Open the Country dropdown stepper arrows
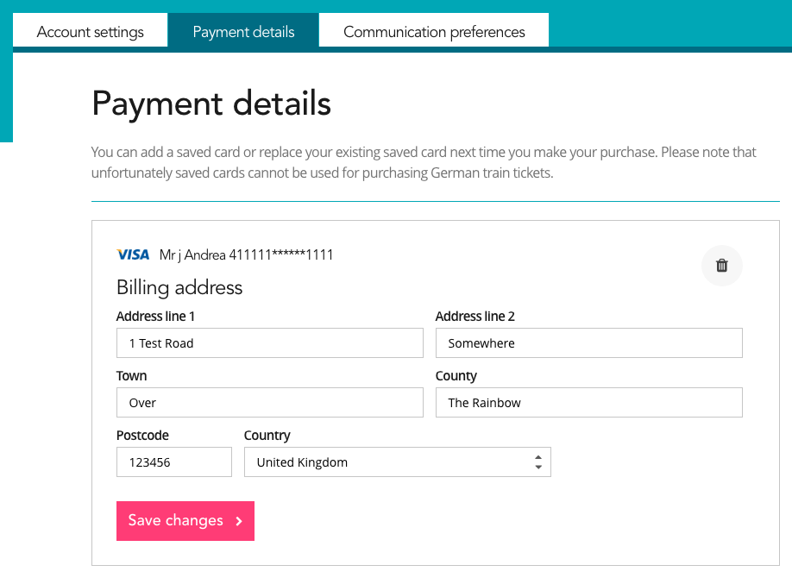This screenshot has height=584, width=792. (x=538, y=462)
